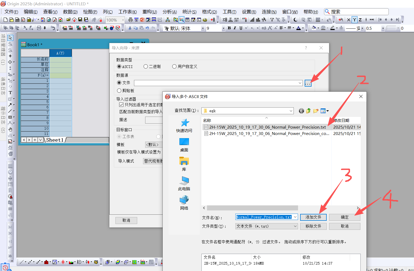This screenshot has width=414, height=271.
Task: Open the 文件类型 text file dropdown
Action: pos(295,226)
